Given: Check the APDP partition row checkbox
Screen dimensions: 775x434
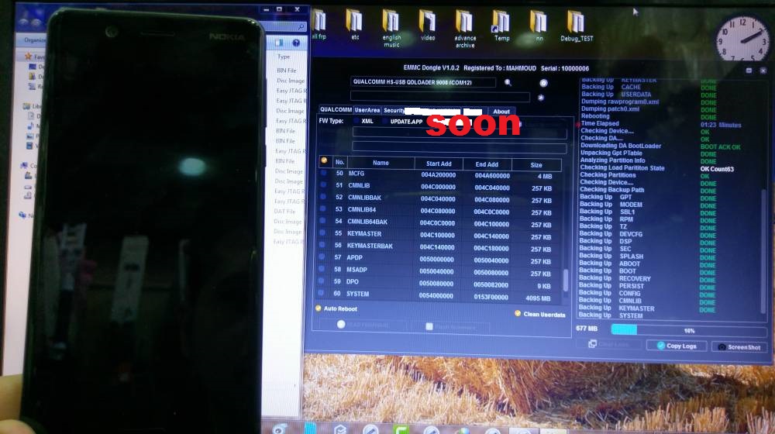Looking at the screenshot, I should (322, 257).
